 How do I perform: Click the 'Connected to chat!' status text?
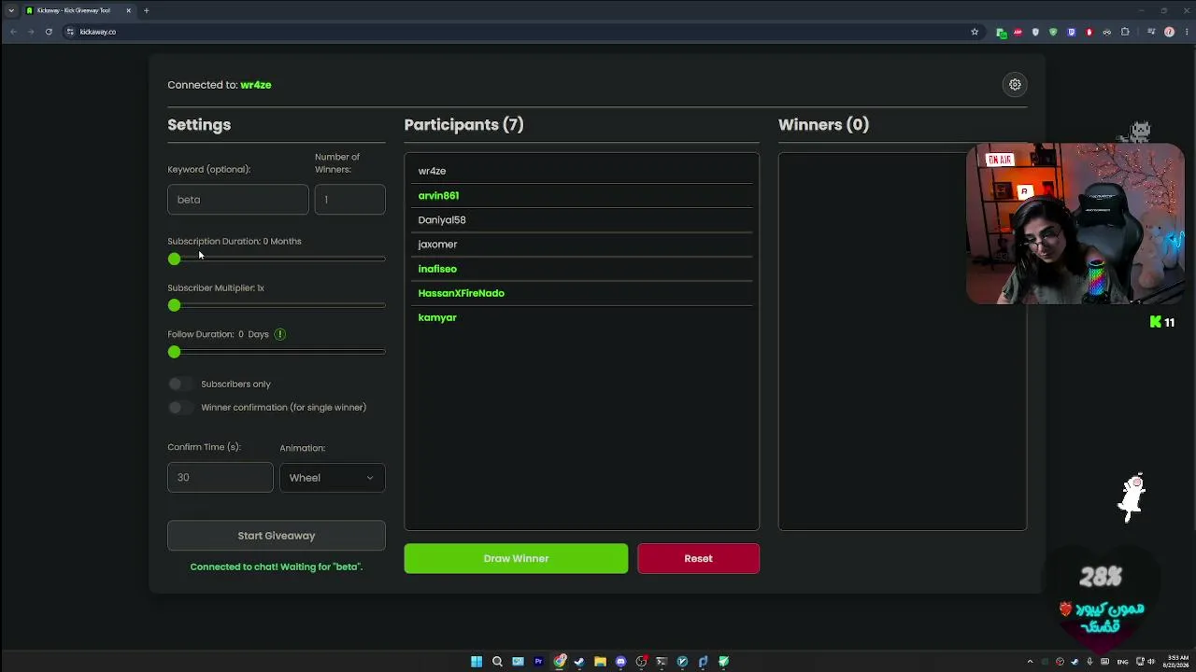pyautogui.click(x=276, y=567)
